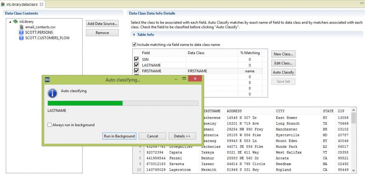Screen dimensions: 365x176
Task: Click the Long Branch city cell
Action: (287, 123)
